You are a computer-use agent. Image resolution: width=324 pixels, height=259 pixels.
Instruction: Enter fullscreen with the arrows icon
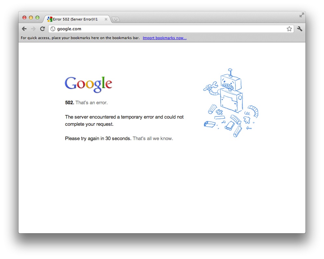(x=302, y=15)
